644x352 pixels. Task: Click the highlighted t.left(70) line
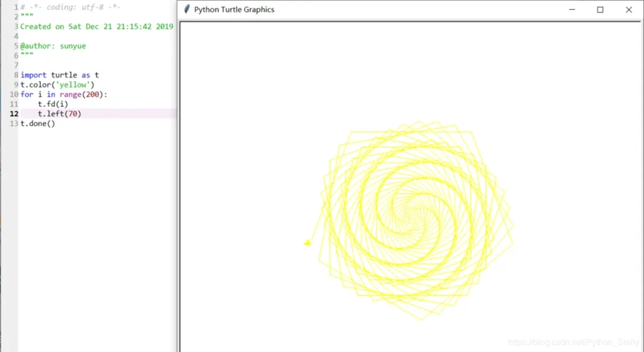point(59,114)
